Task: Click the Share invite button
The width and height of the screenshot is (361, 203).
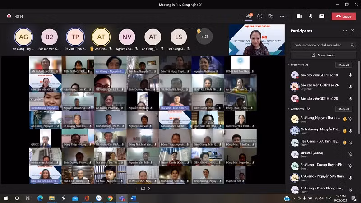Action: 321,55
